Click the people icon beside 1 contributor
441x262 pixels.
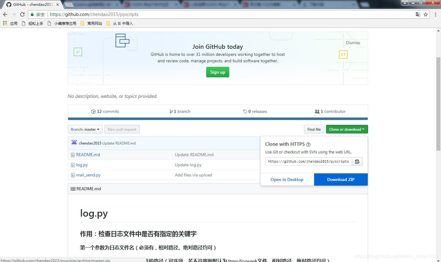(317, 112)
